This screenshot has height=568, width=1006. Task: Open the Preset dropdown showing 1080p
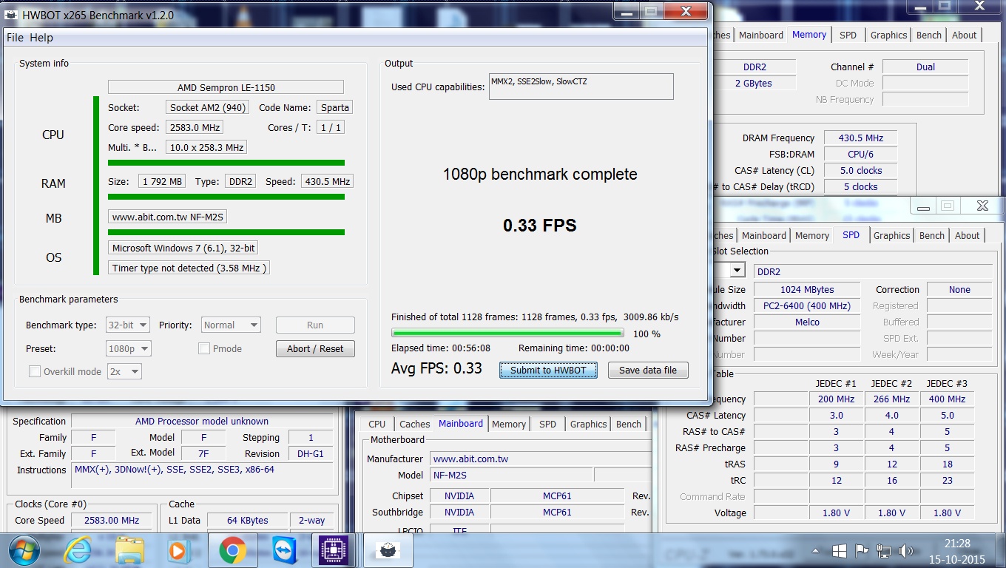tap(129, 348)
